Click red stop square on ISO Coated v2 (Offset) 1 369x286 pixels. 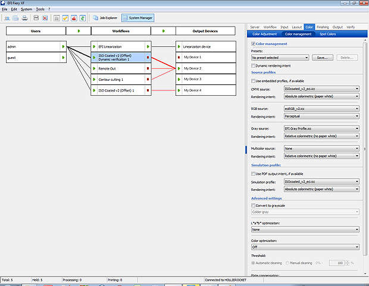148,90
